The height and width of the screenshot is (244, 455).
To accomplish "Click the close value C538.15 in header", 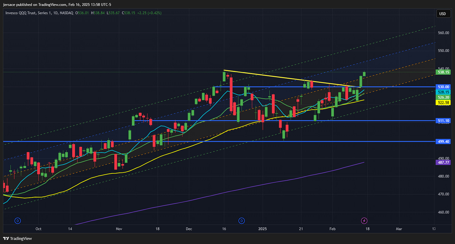I will (129, 13).
